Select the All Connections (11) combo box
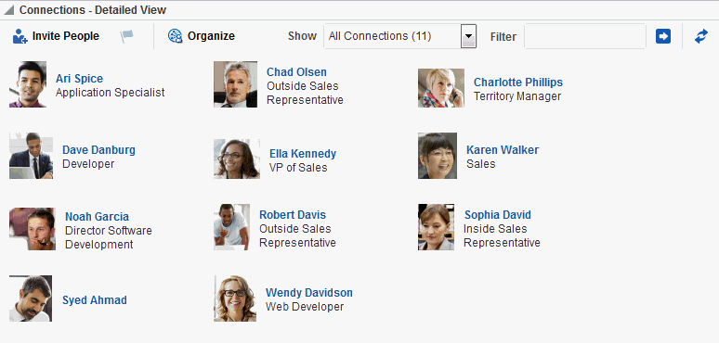This screenshot has width=719, height=343. coord(399,36)
